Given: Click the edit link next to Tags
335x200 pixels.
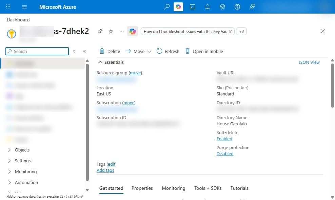Looking at the screenshot, I should pos(112,164).
